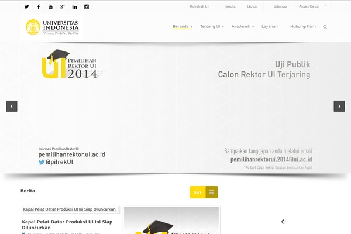Open the Sitemap link
The width and height of the screenshot is (351, 234).
tap(280, 6)
